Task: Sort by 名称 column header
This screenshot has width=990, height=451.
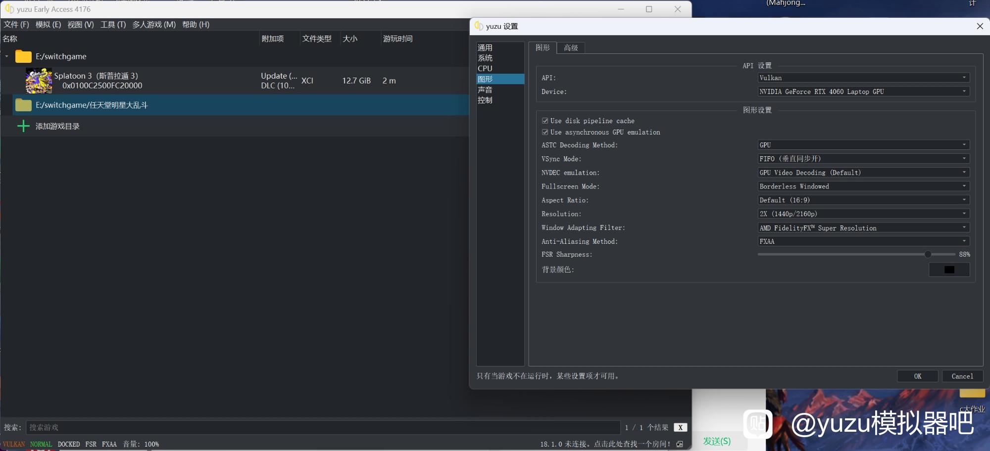Action: tap(130, 39)
